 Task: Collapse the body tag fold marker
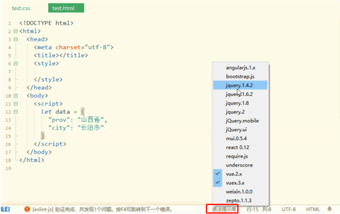[16, 96]
